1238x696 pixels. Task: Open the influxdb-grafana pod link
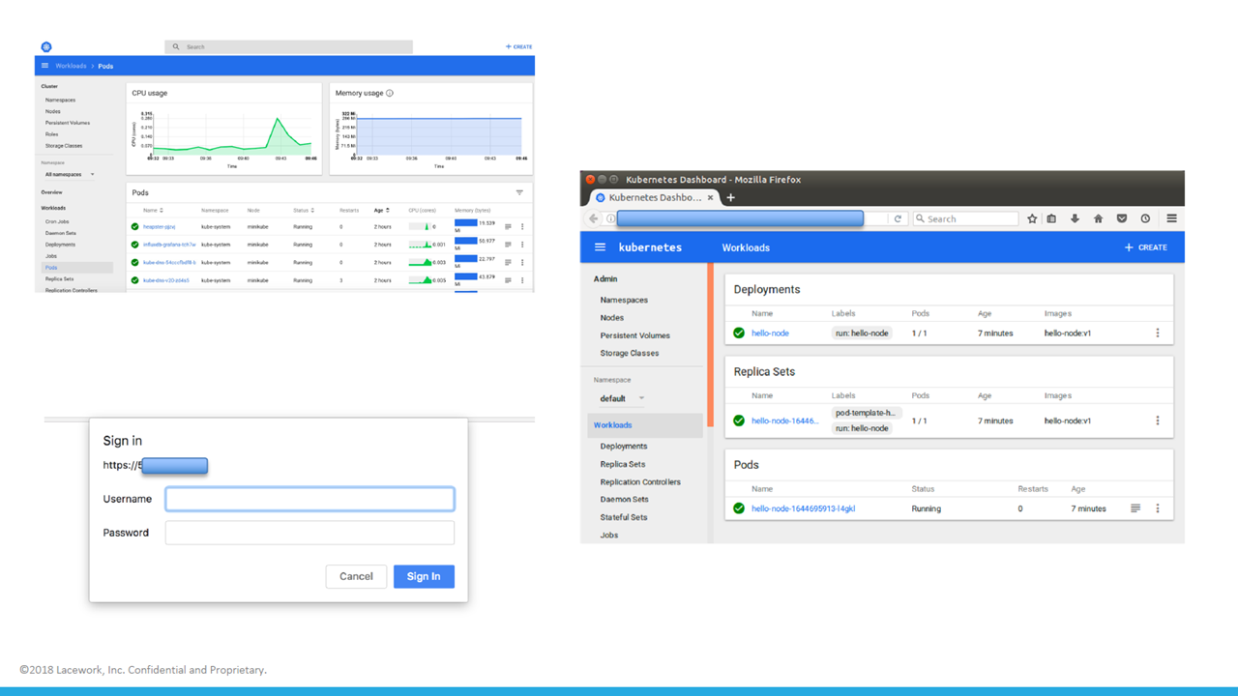tap(169, 245)
